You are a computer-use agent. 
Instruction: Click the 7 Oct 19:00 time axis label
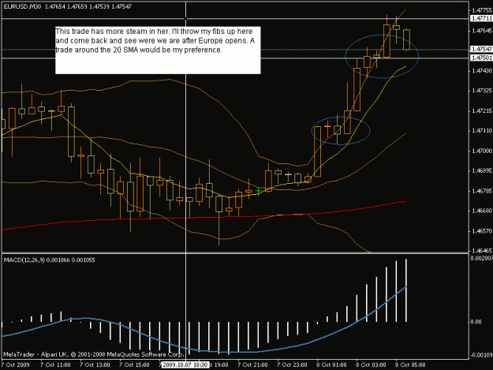pyautogui.click(x=218, y=364)
